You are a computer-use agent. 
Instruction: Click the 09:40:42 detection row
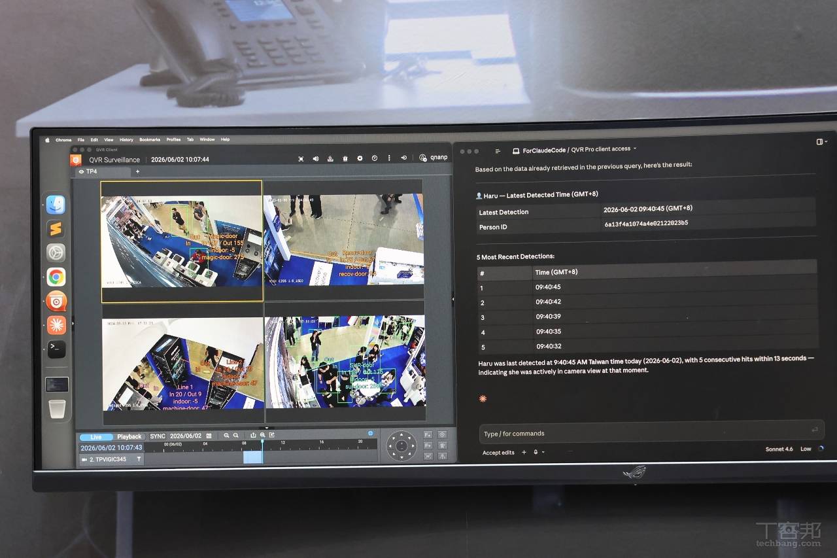(647, 302)
